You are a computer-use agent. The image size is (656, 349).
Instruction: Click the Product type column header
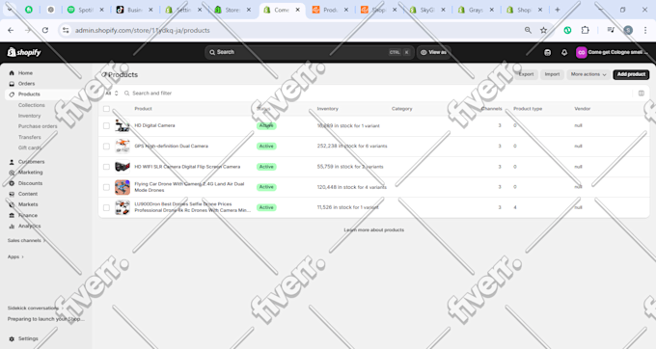[528, 109]
